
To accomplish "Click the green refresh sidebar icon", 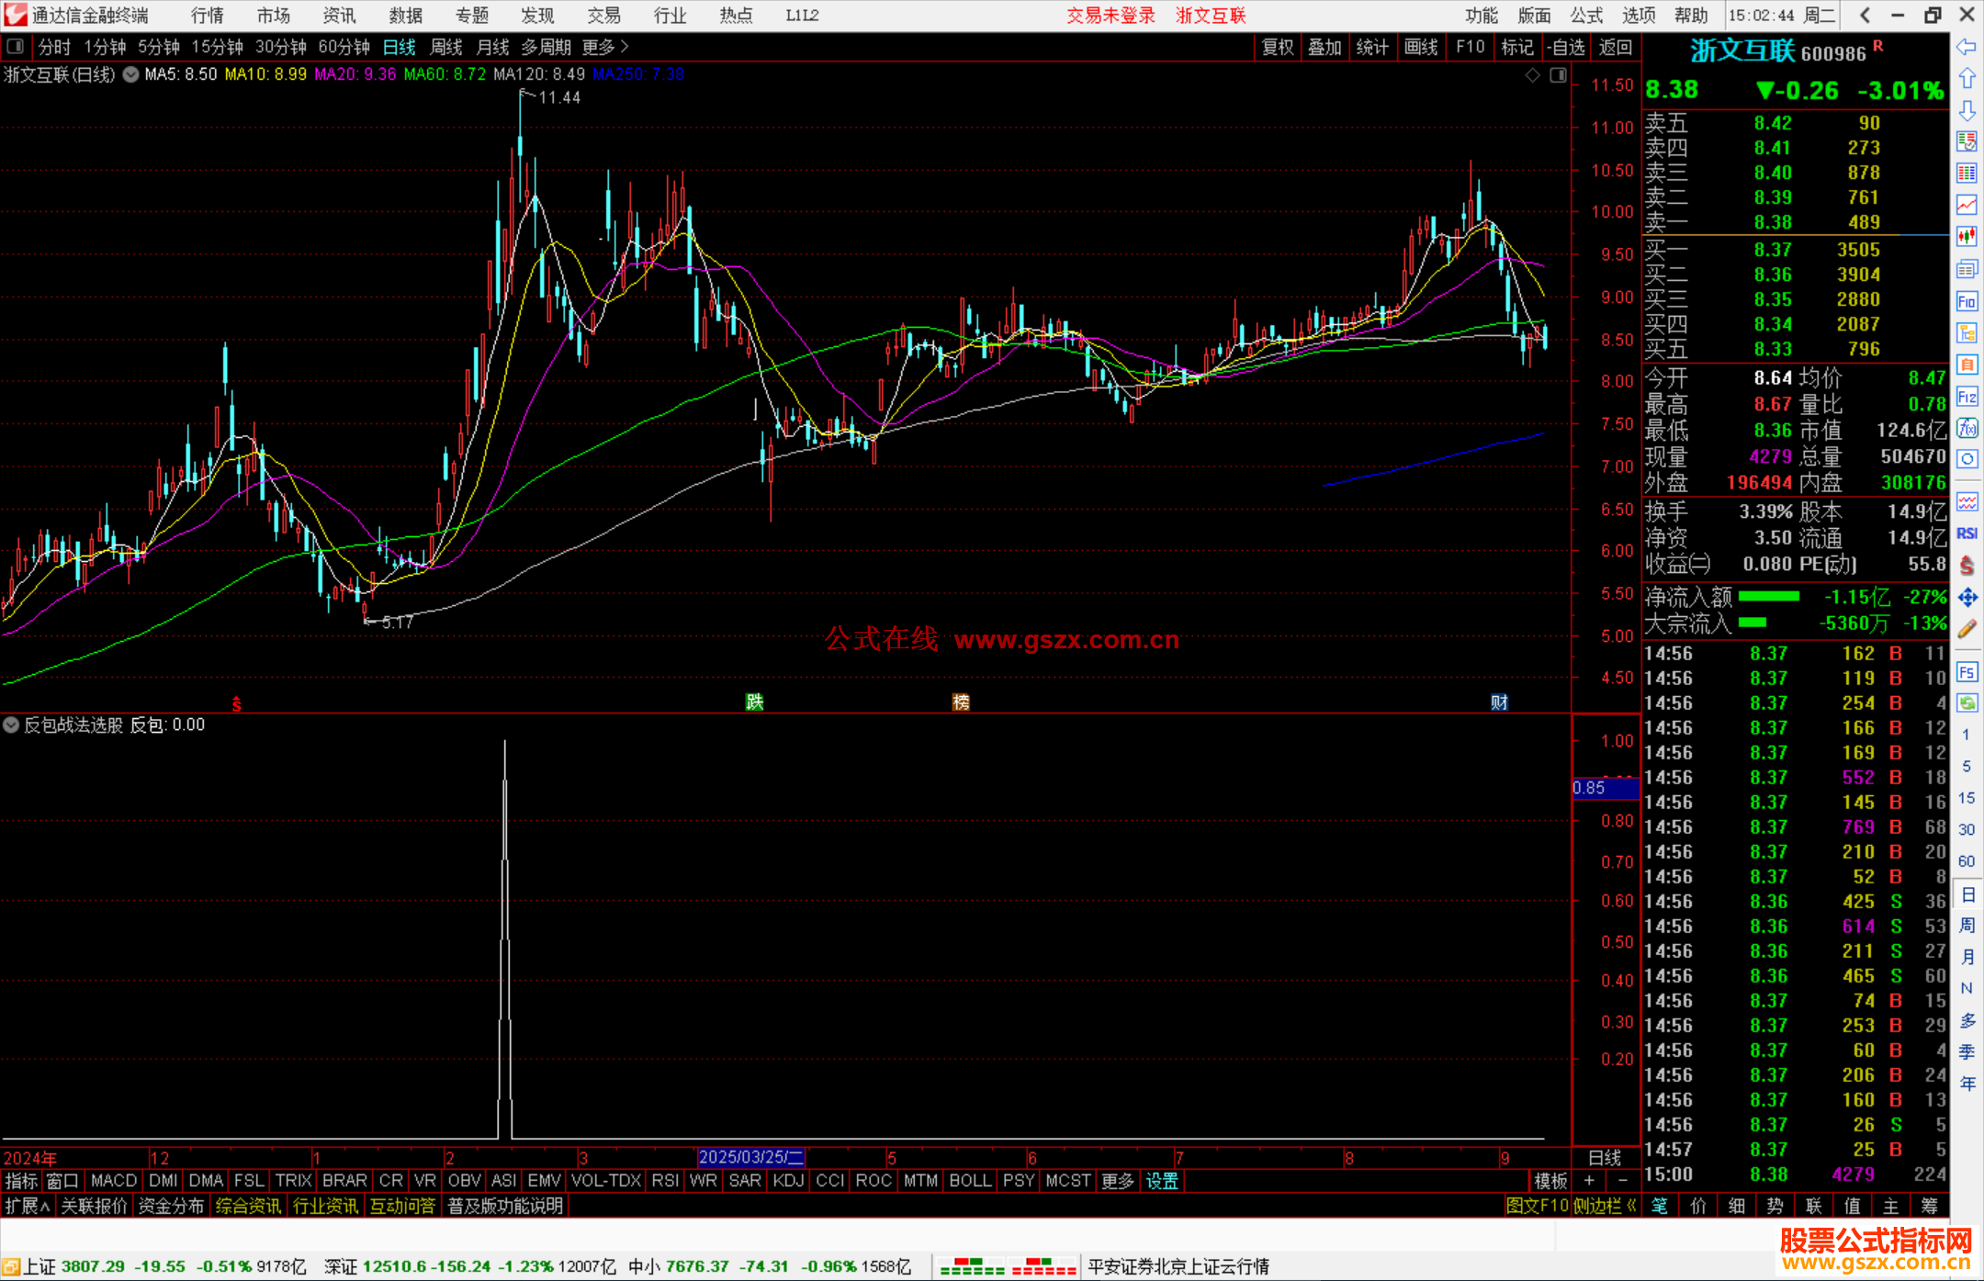I will (x=1967, y=703).
